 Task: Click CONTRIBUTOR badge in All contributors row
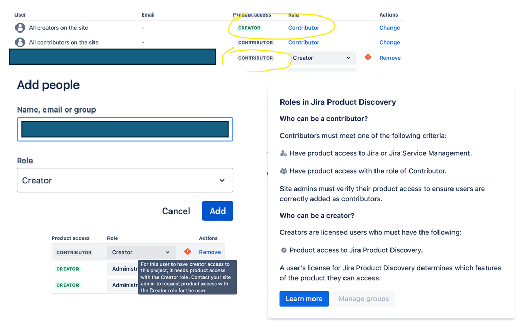point(255,42)
